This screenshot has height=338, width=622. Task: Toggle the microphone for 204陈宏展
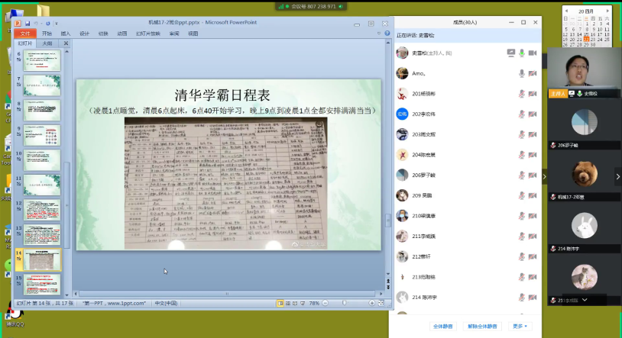(522, 155)
